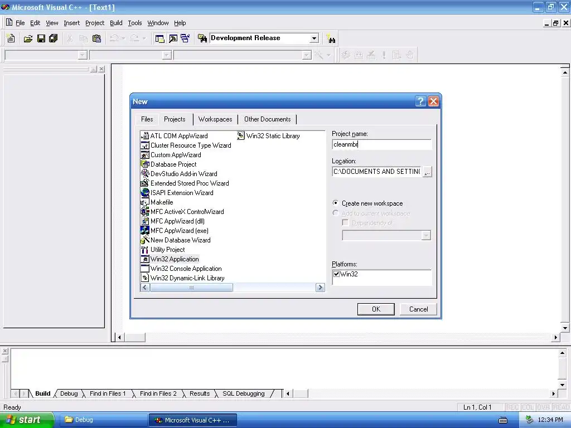Choose Win32 Console Application
This screenshot has height=428, width=571.
181,268
